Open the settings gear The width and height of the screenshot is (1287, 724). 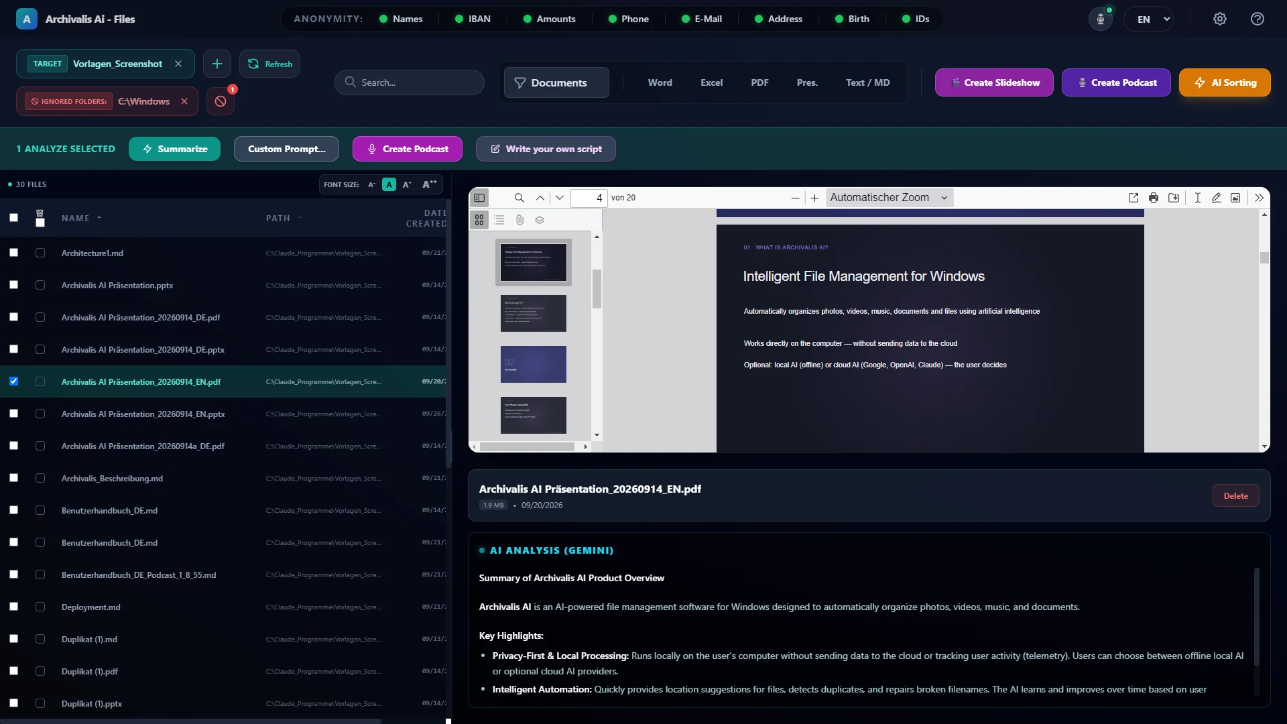tap(1220, 19)
